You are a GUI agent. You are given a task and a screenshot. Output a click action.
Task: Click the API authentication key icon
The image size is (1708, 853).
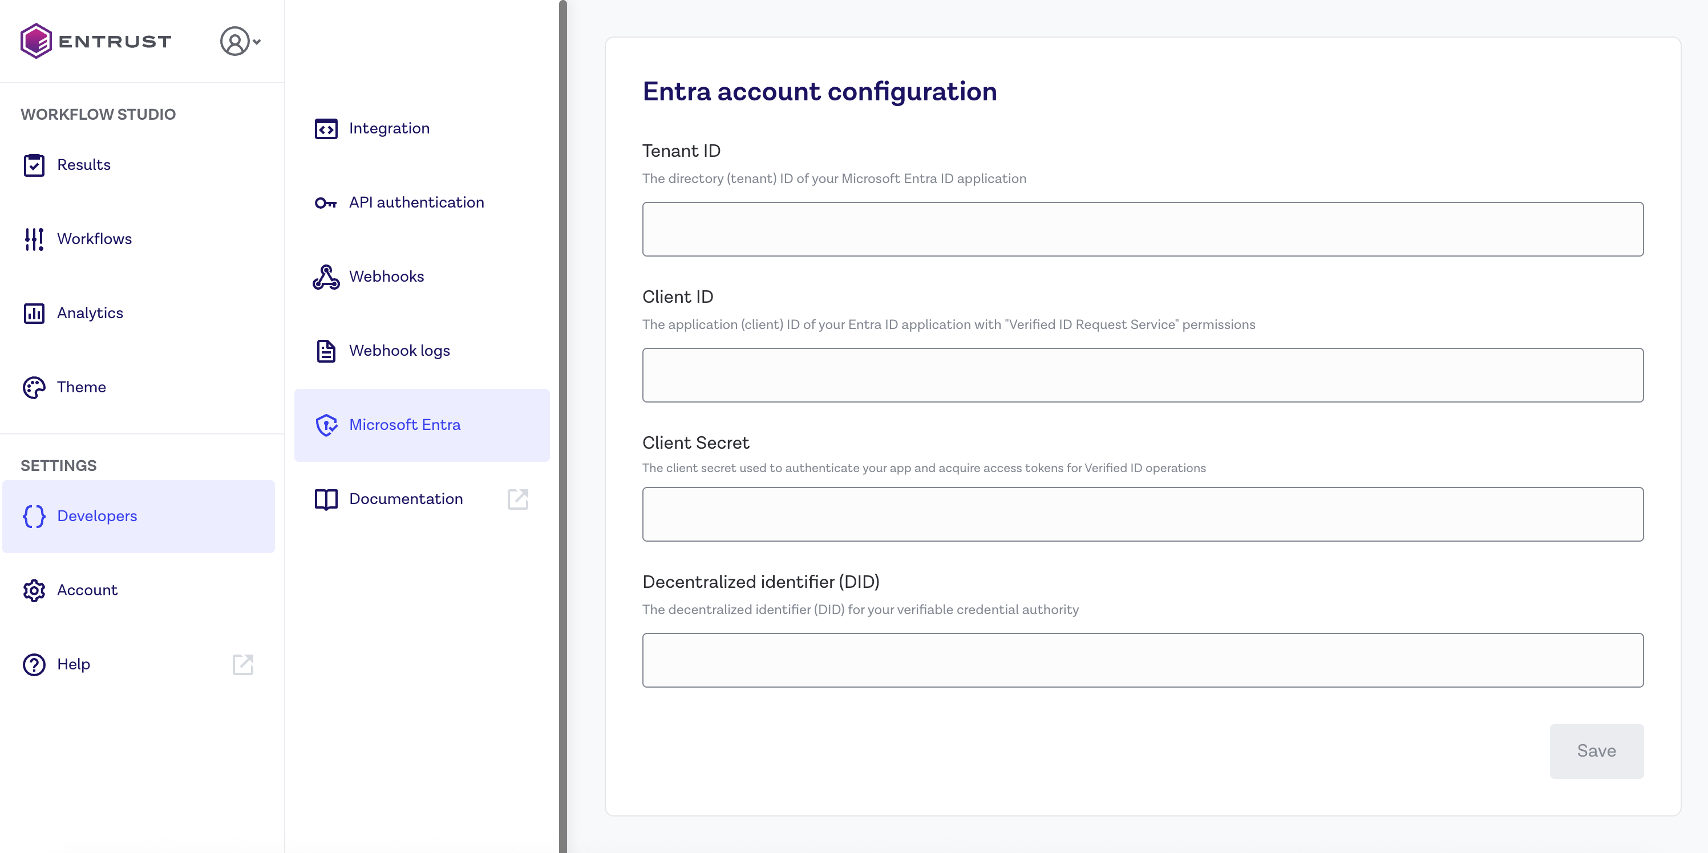point(326,203)
